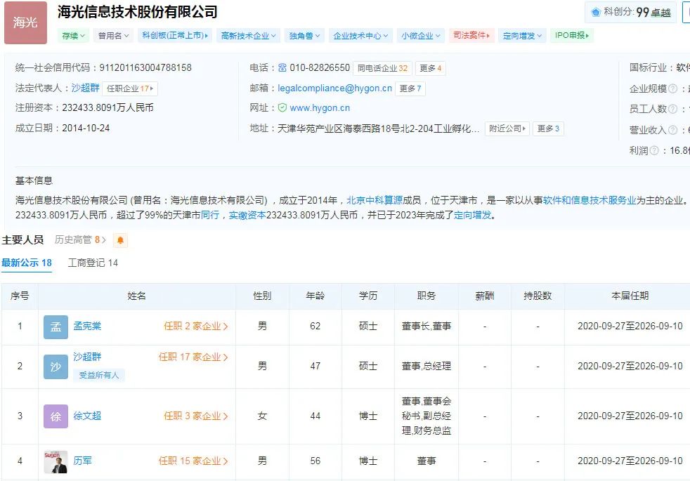Screen dimensions: 690x481
Task: Switch to the 工商登记 14 tab
Action: 93,263
